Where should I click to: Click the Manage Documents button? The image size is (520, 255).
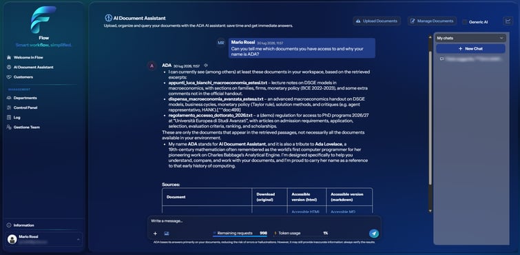[432, 21]
